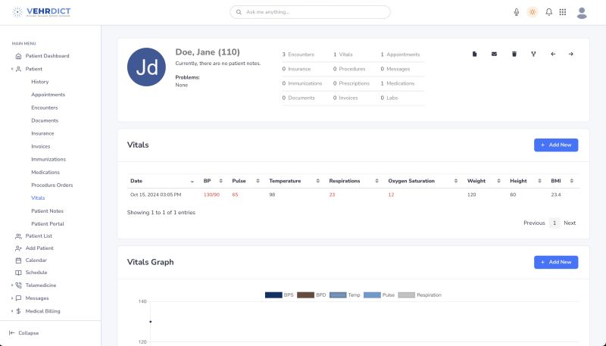Screen dimensions: 606x346
Task: Click the envelope message icon
Action: [x=495, y=54]
